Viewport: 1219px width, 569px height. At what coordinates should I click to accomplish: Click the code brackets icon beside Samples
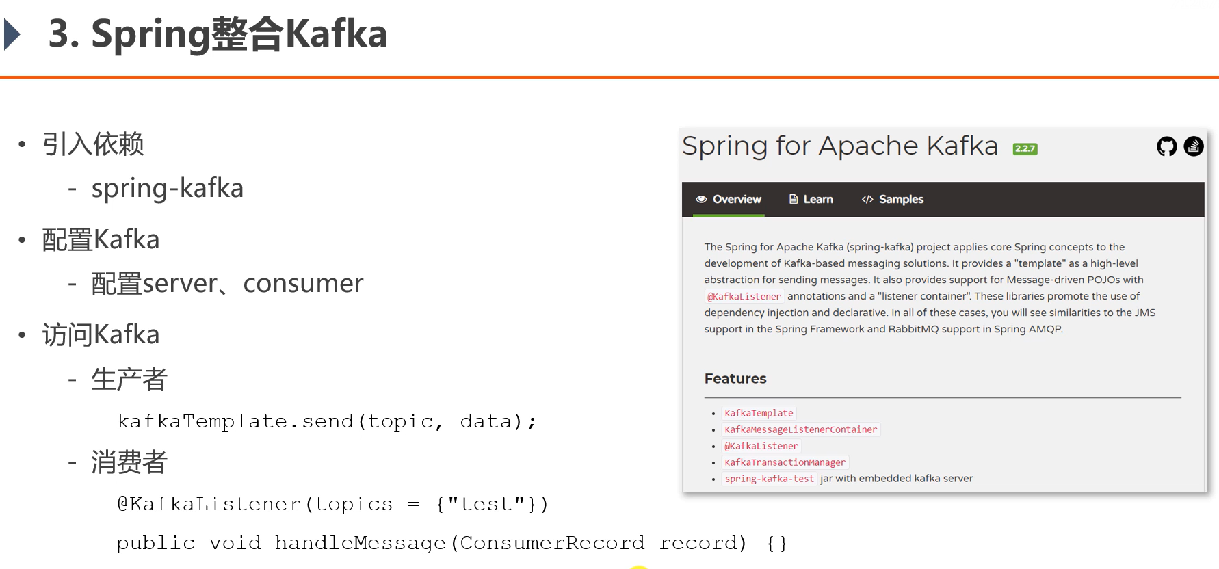(867, 199)
